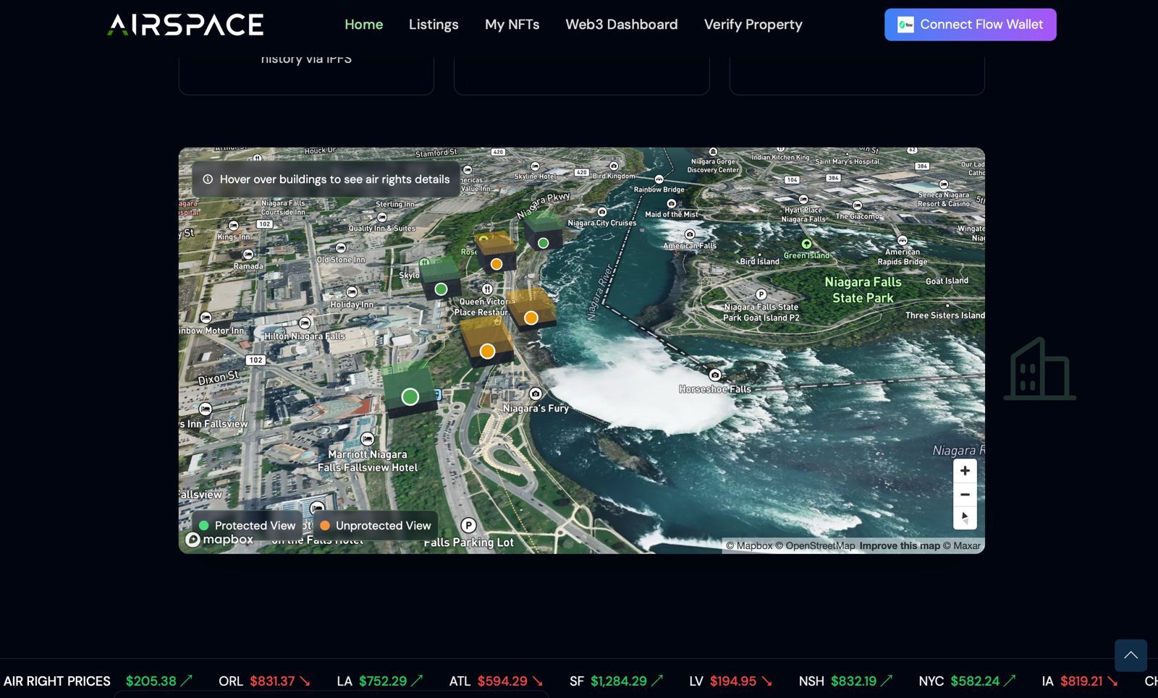Zoom out on the map
Screen dimensions: 1158x698
point(965,495)
